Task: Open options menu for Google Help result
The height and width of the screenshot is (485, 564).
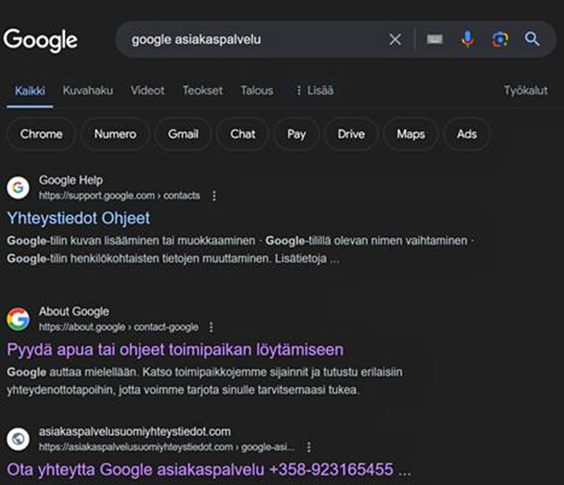Action: (214, 196)
